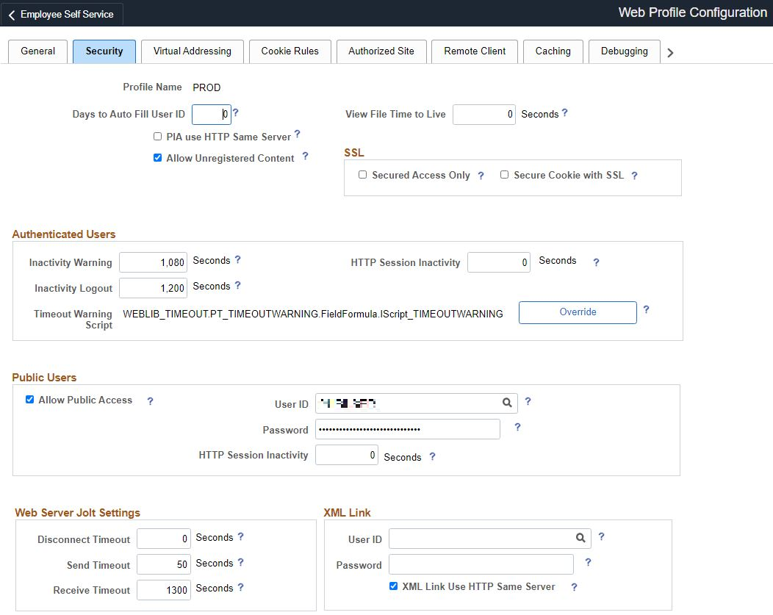Screen dimensions: 773x615
Task: Uncheck Allow Public Access
Action: pyautogui.click(x=30, y=399)
